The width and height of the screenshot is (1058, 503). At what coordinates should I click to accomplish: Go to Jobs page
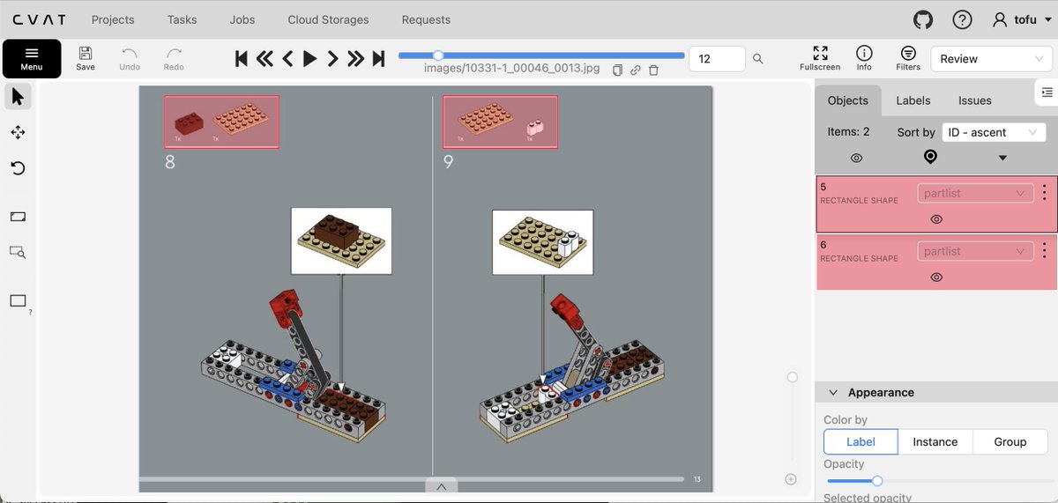coord(242,19)
